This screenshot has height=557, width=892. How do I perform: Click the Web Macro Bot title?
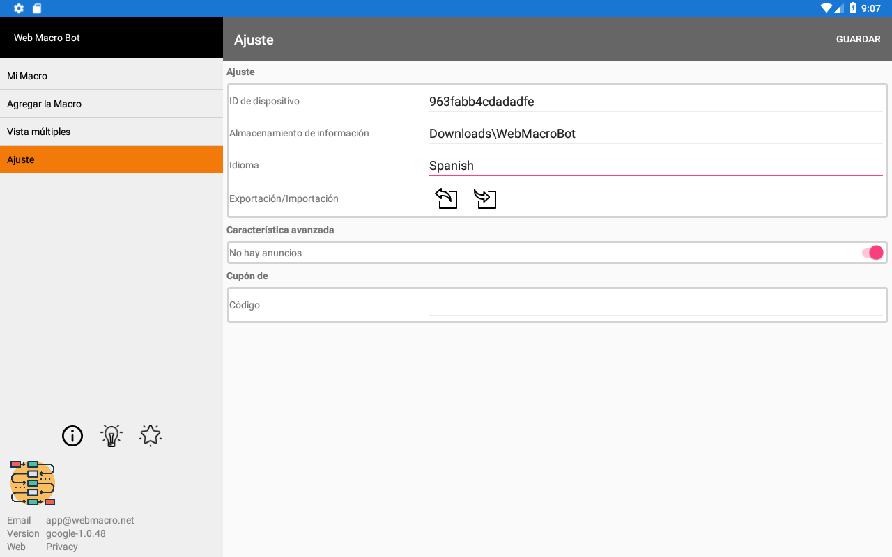[x=47, y=38]
